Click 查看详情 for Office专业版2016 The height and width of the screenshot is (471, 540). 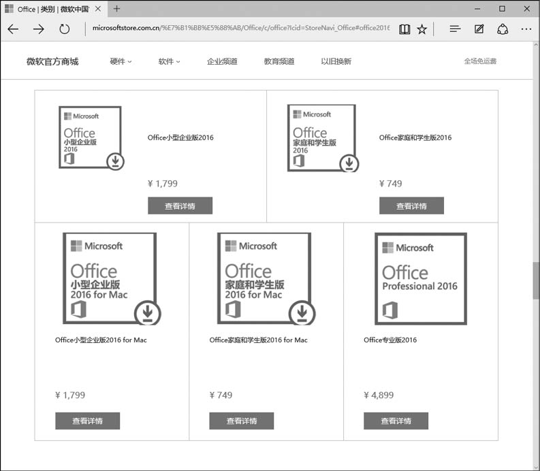pos(396,421)
